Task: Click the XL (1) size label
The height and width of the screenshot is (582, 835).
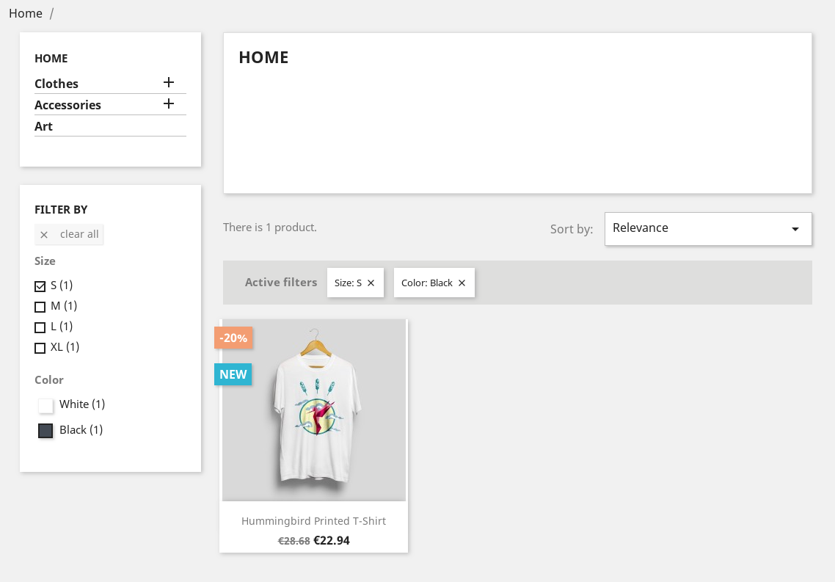Action: click(65, 346)
